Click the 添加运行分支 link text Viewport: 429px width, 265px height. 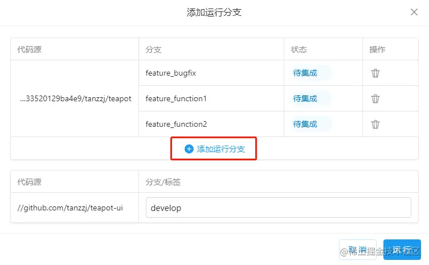point(221,149)
